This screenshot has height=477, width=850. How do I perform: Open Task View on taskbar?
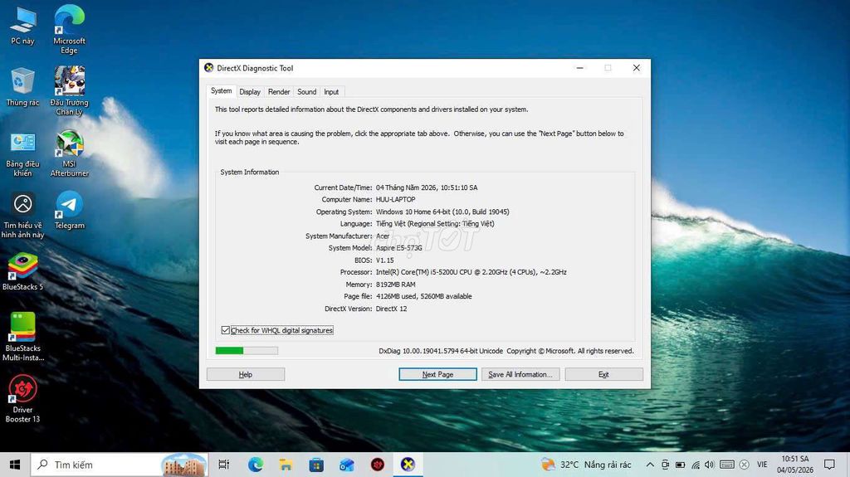223,465
